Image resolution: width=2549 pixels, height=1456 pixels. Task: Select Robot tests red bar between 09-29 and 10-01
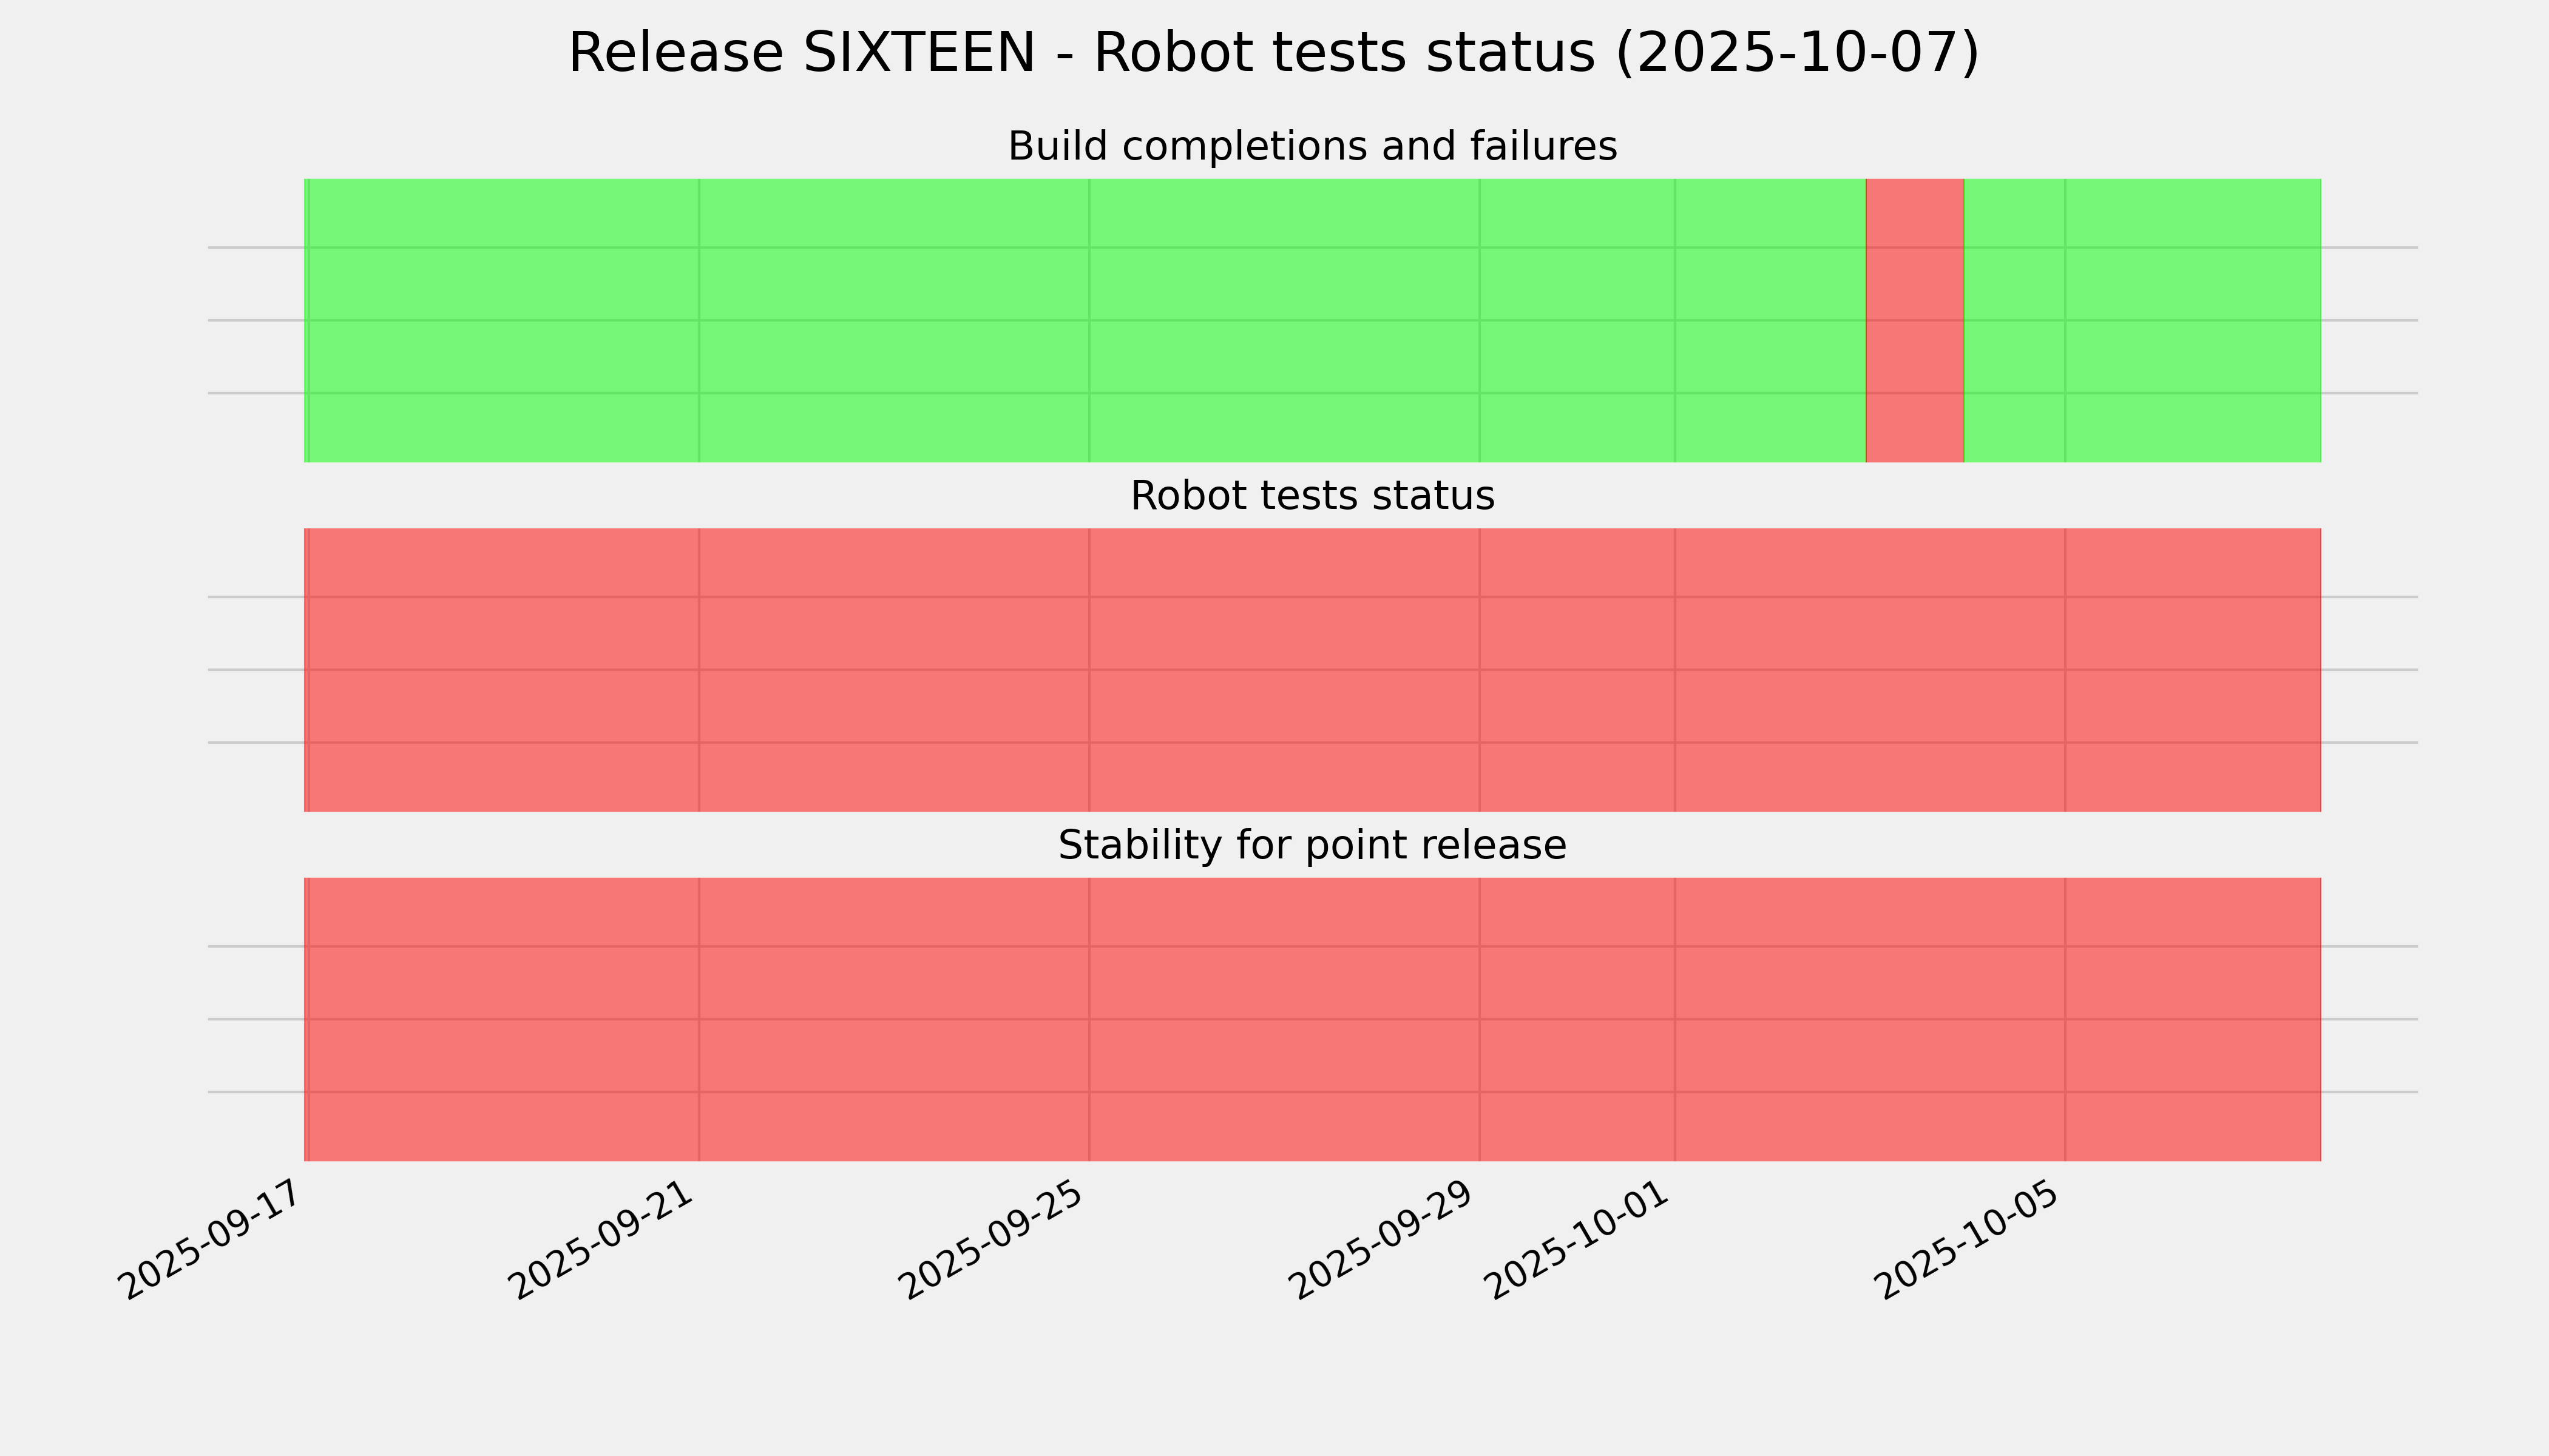pos(1577,670)
